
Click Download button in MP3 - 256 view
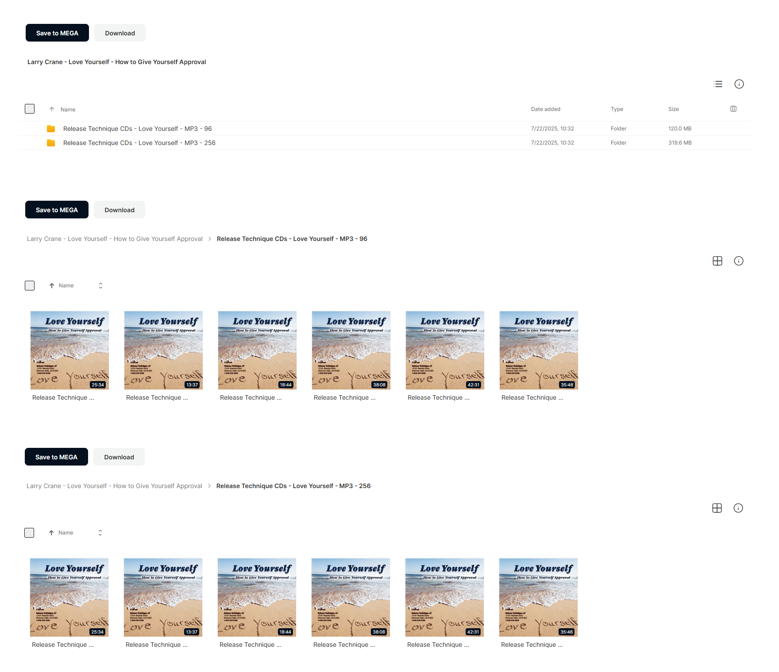[119, 457]
